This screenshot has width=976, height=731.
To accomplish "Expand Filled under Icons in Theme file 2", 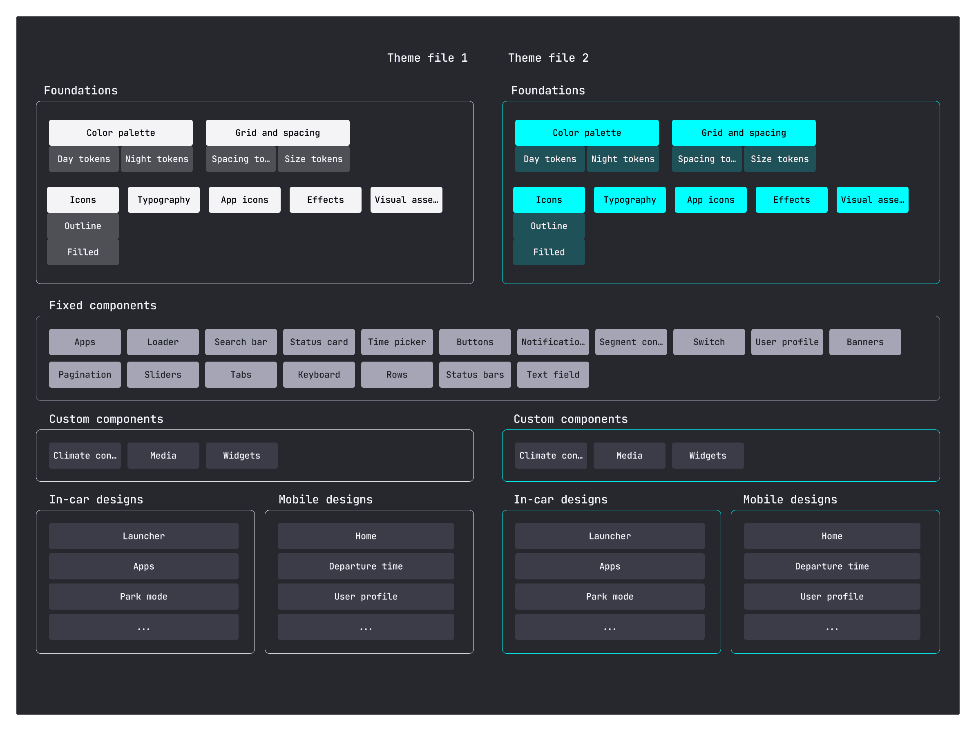I will [548, 252].
